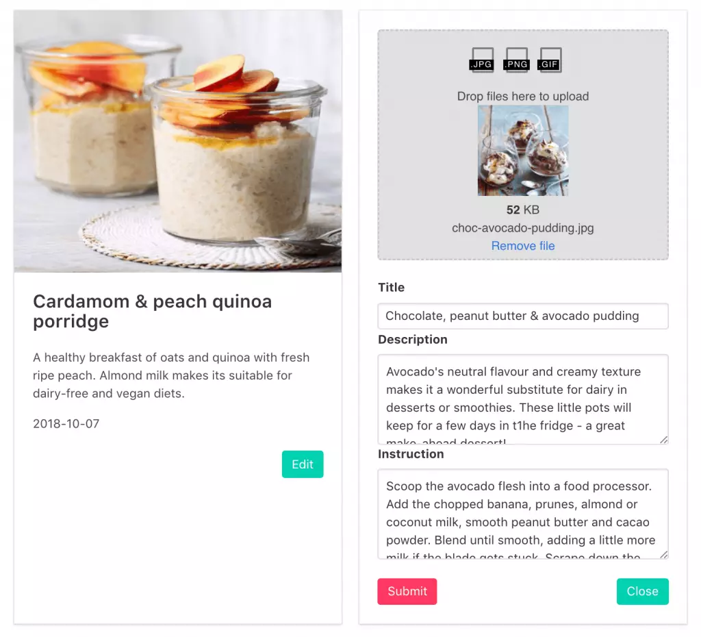Click the Instruction resize handle
Viewport: 701px width, 637px height.
click(x=664, y=555)
